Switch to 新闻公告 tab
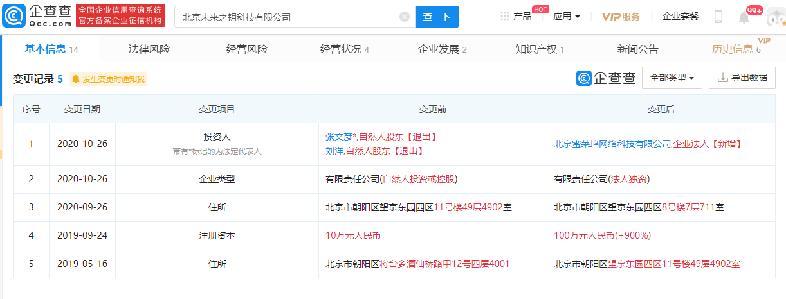This screenshot has width=786, height=299. tap(638, 49)
